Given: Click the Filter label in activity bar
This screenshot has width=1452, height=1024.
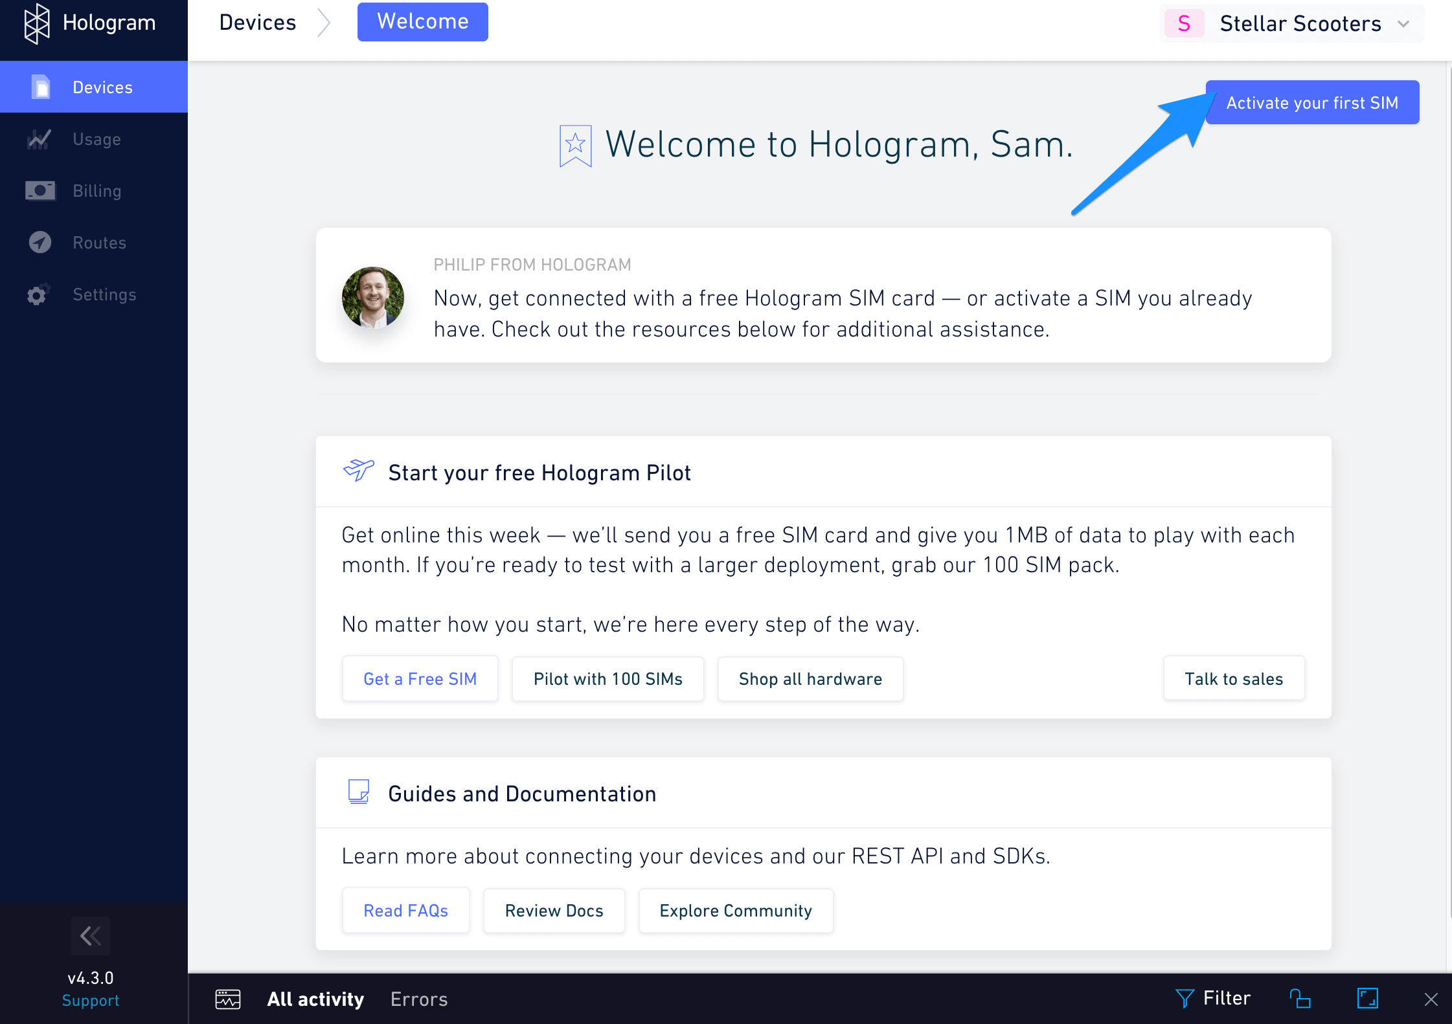Looking at the screenshot, I should pyautogui.click(x=1227, y=998).
